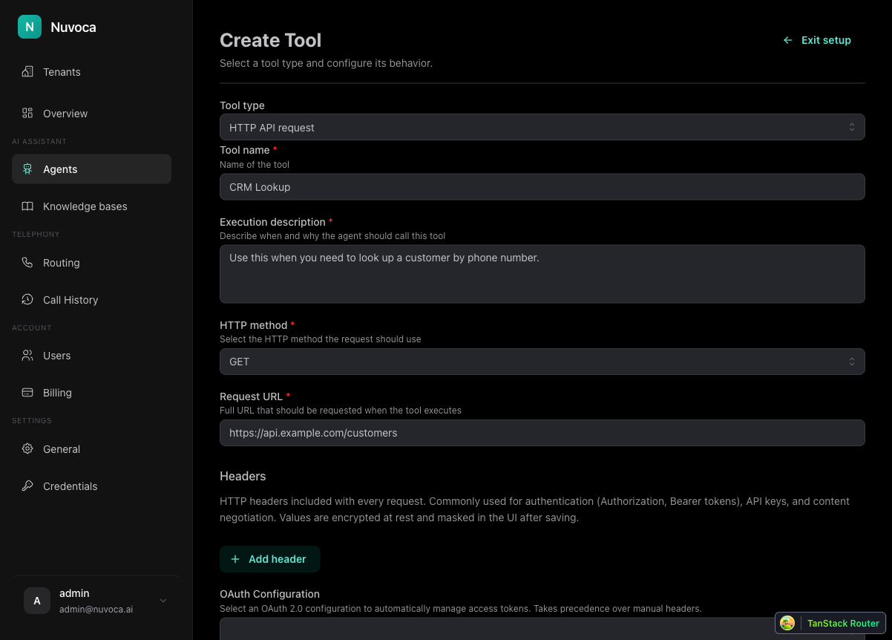Image resolution: width=892 pixels, height=640 pixels.
Task: Open the Tool type dropdown
Action: tap(542, 127)
